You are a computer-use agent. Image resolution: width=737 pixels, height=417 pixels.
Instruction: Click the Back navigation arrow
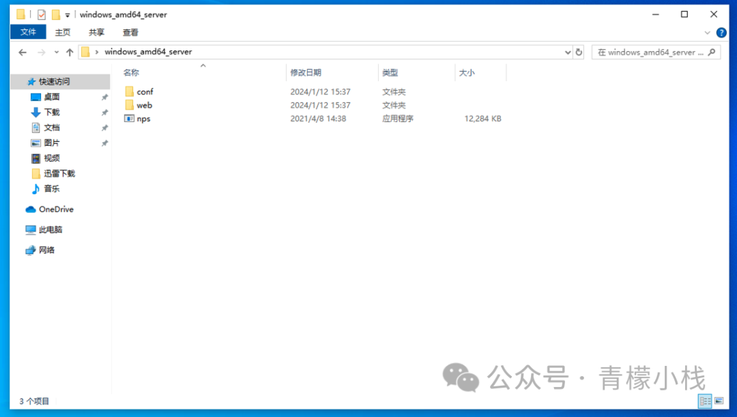point(23,52)
